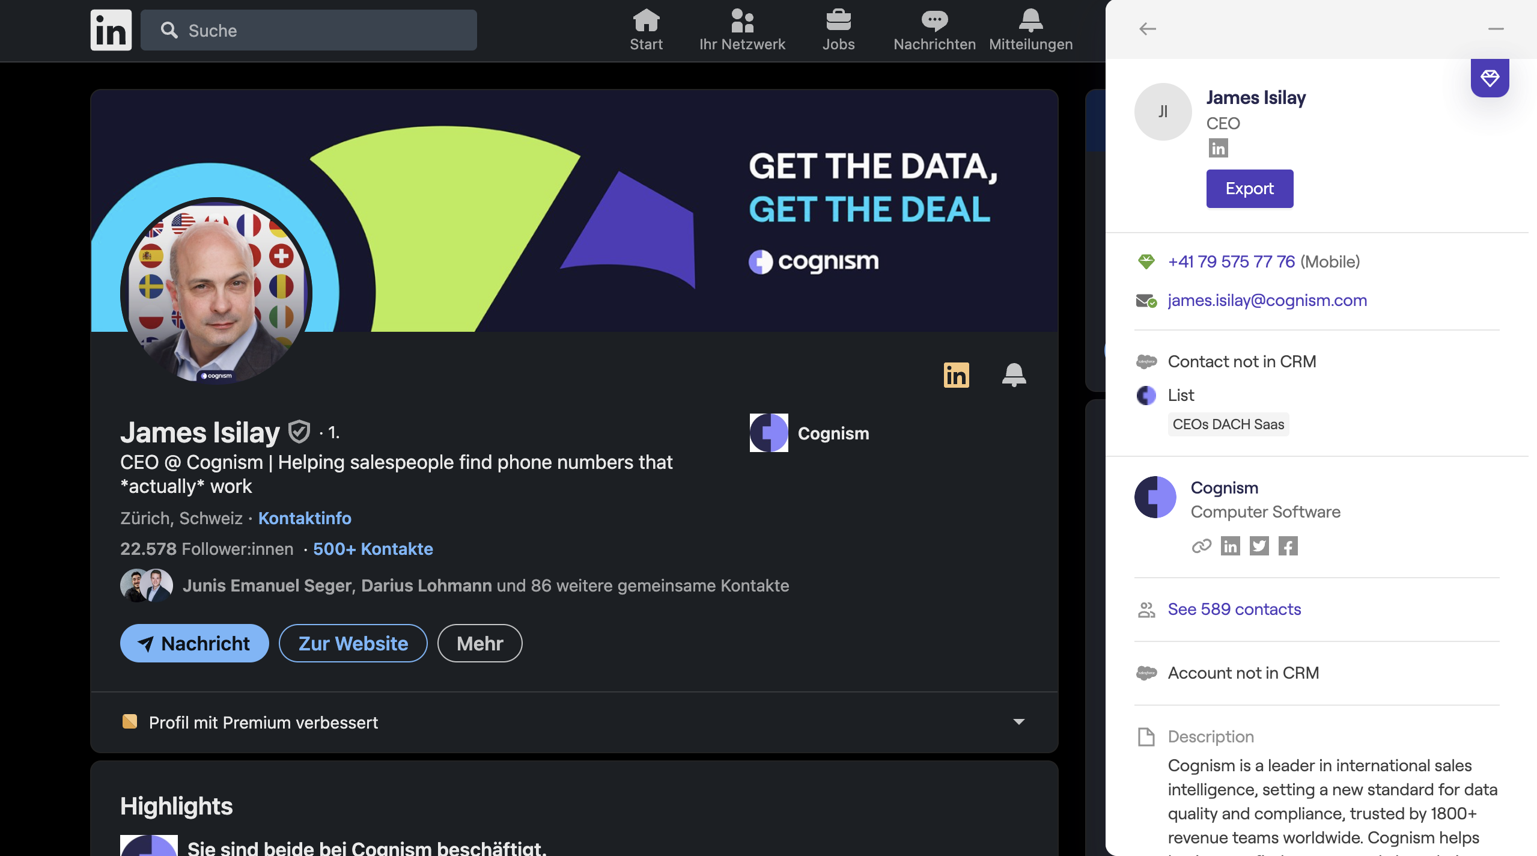1537x856 pixels.
Task: Open the 500+ Kontakte link
Action: (x=373, y=549)
